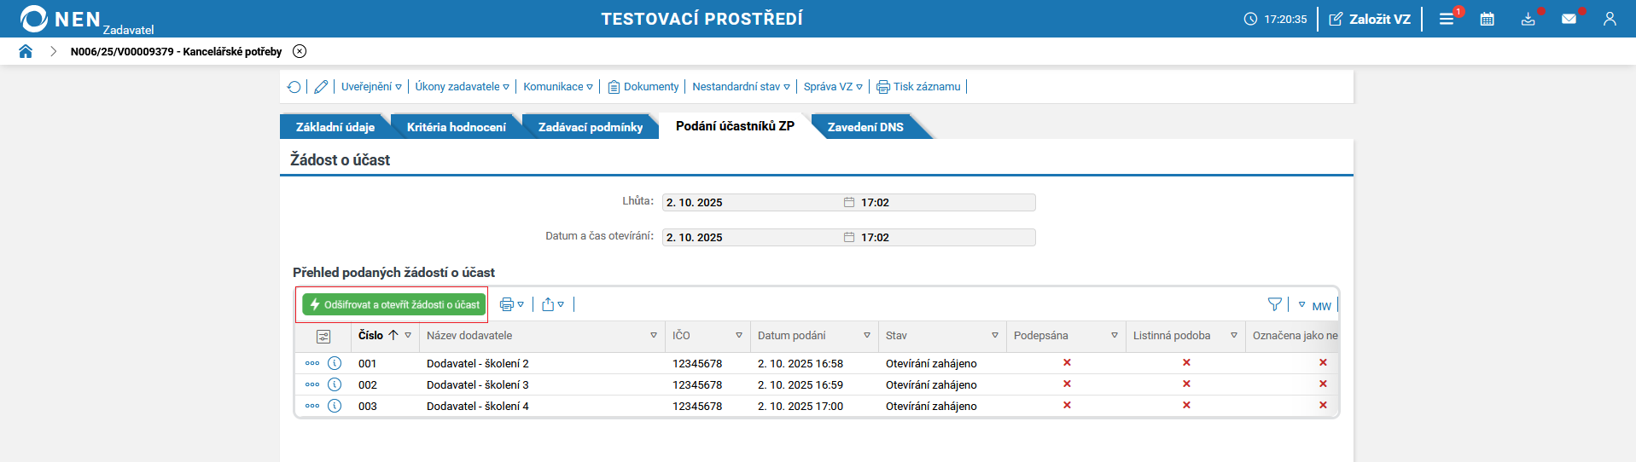
Task: Click the Podepsána red cross for row 003
Action: point(1067,406)
